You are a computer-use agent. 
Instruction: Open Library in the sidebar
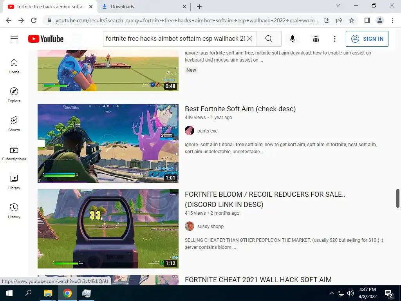pyautogui.click(x=14, y=182)
